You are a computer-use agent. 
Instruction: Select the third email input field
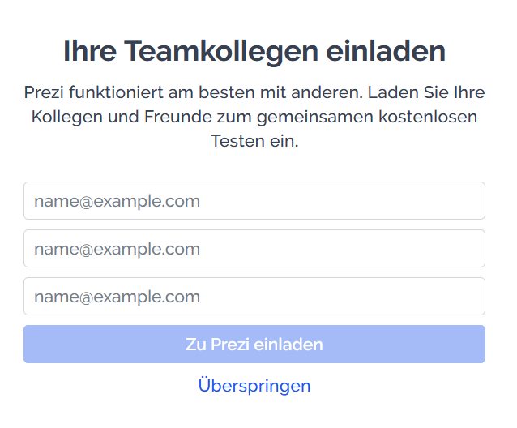coord(254,297)
